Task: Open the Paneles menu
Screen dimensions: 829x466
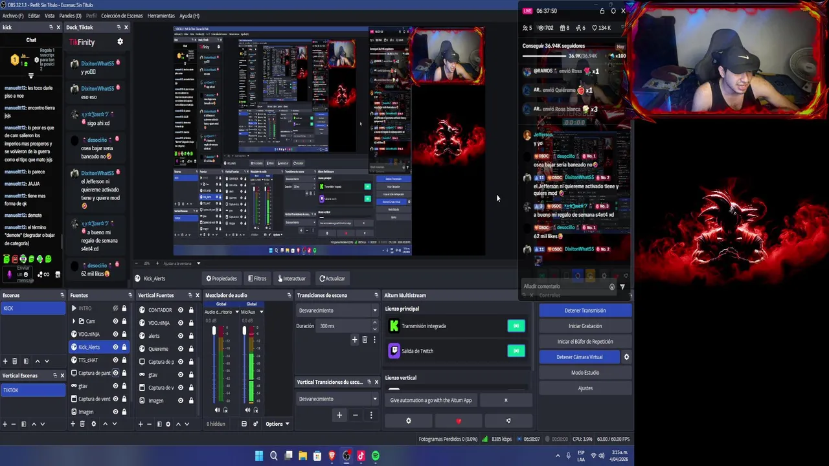Action: click(70, 16)
